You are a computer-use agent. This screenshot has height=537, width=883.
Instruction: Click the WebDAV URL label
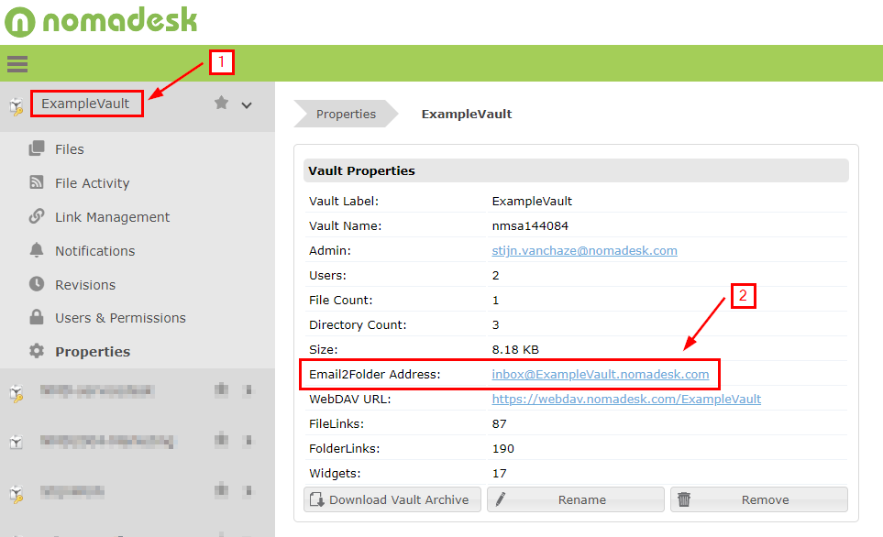(x=349, y=400)
